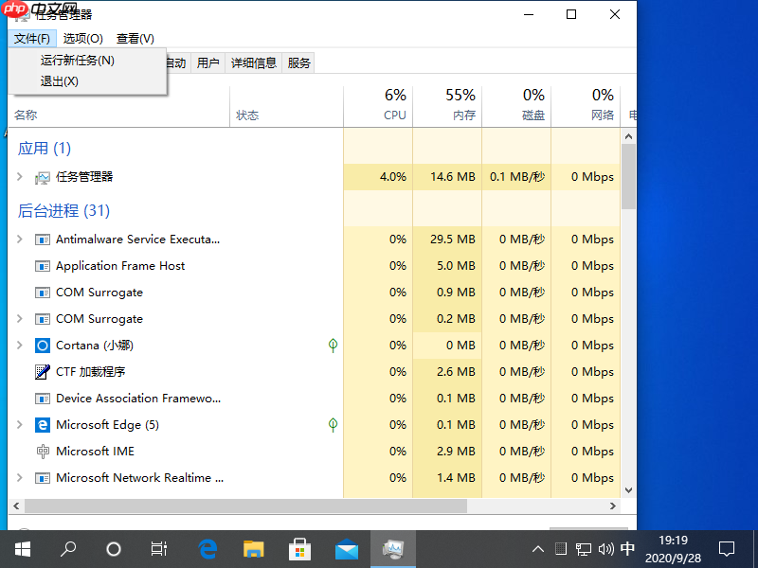Click the speaker icon in the system tray
Screen dimensions: 758x568
click(x=606, y=549)
